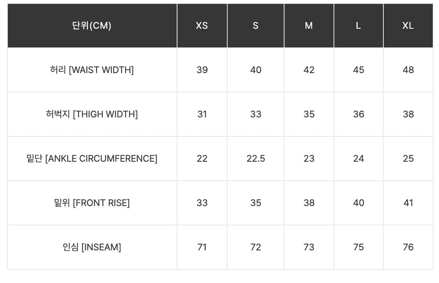Click the XL front rise value 41
The width and height of the screenshot is (439, 283).
coord(408,203)
